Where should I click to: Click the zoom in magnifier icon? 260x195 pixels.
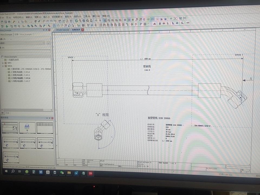pyautogui.click(x=84, y=21)
